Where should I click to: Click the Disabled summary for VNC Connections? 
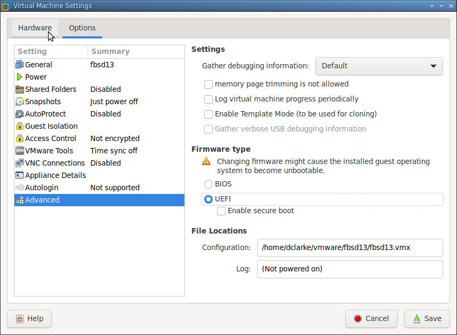pos(105,163)
